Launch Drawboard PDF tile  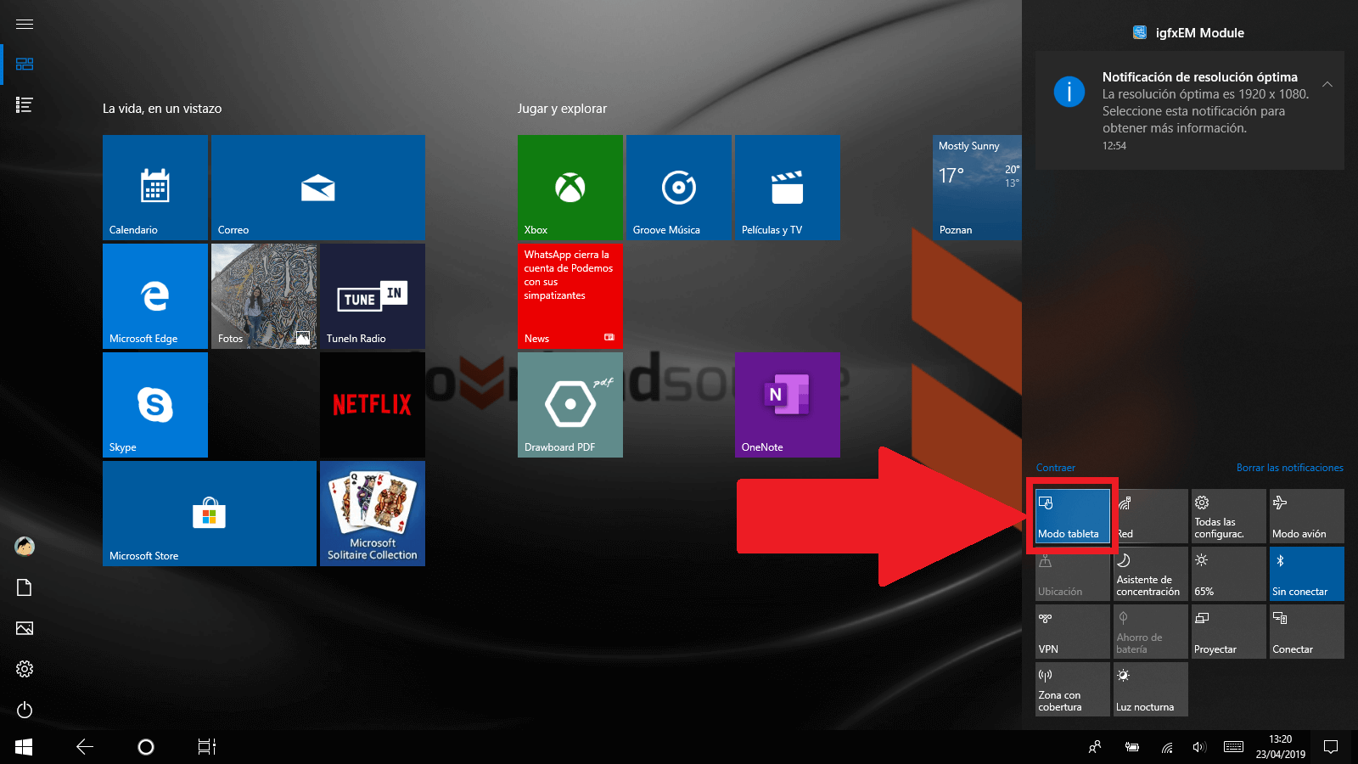click(x=570, y=405)
